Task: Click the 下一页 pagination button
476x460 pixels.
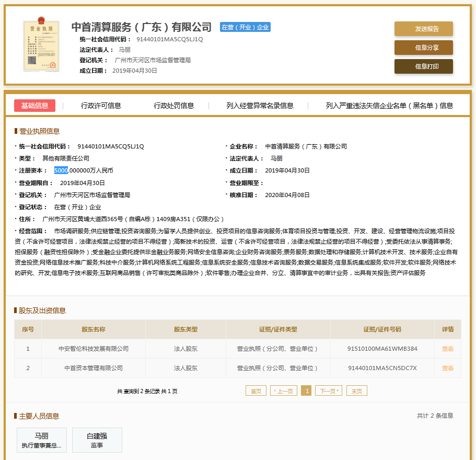Action: pos(328,391)
